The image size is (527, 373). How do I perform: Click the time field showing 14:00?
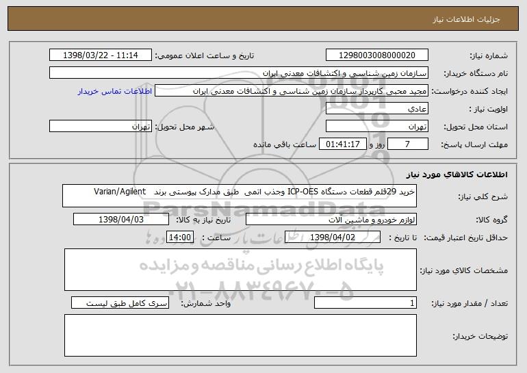(x=180, y=237)
